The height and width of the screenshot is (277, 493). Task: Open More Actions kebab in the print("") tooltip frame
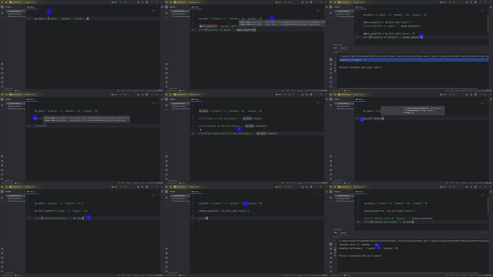[129, 95]
